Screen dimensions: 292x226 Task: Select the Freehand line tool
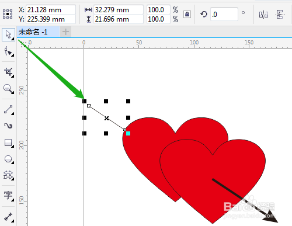pyautogui.click(x=8, y=110)
